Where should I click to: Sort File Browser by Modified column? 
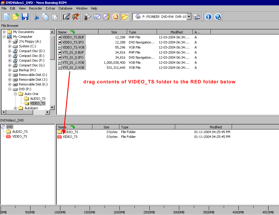click(x=175, y=32)
